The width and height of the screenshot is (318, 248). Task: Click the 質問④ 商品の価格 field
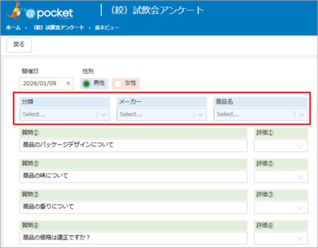point(134,236)
